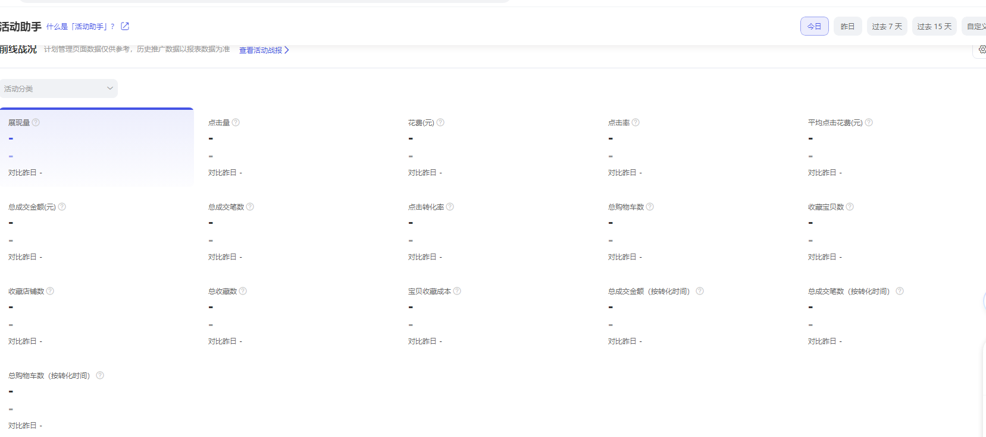This screenshot has height=437, width=986.
Task: Click the question icon beside 花费(元)
Action: pos(440,122)
